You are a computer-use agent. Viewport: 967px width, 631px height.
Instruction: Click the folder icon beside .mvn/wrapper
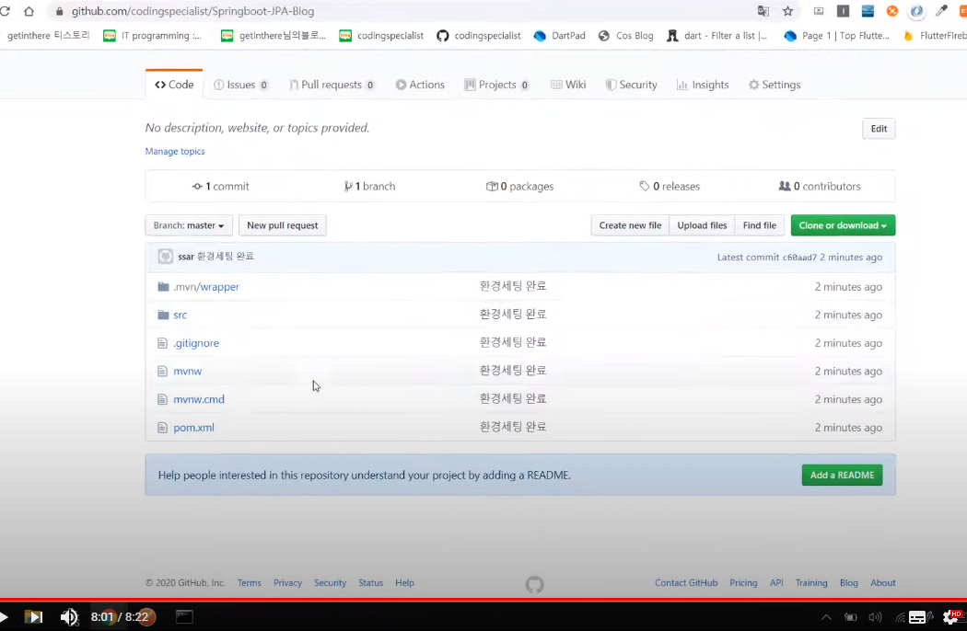[x=163, y=287]
